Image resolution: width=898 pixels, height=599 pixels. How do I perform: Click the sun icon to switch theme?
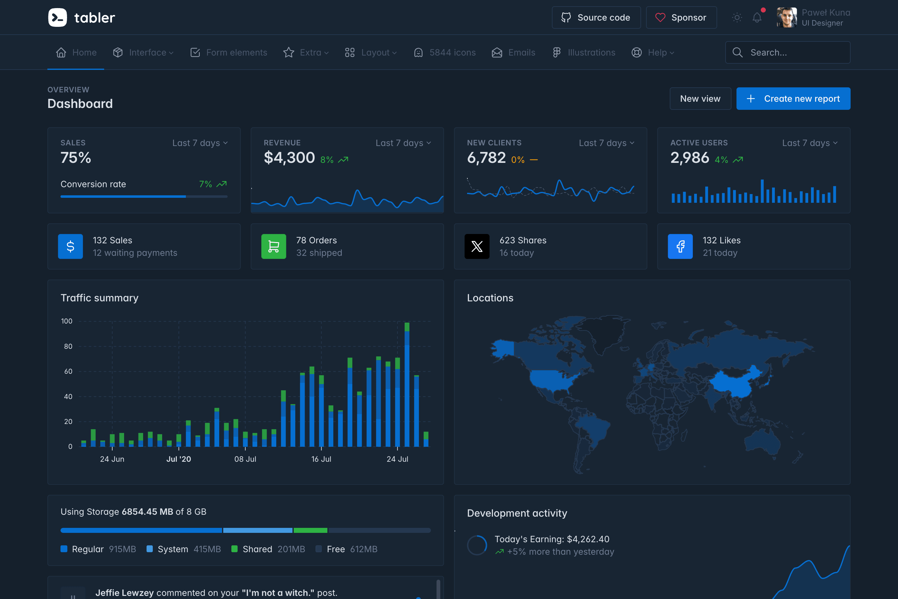click(736, 17)
